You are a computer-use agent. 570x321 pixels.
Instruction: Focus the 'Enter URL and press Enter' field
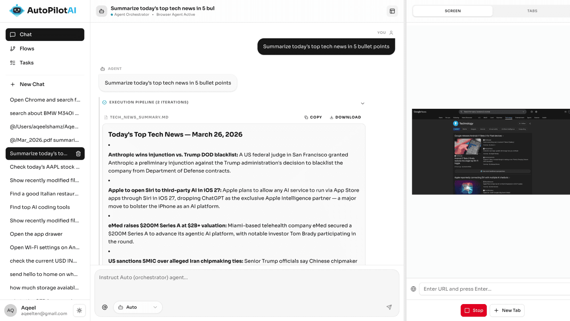(495, 289)
